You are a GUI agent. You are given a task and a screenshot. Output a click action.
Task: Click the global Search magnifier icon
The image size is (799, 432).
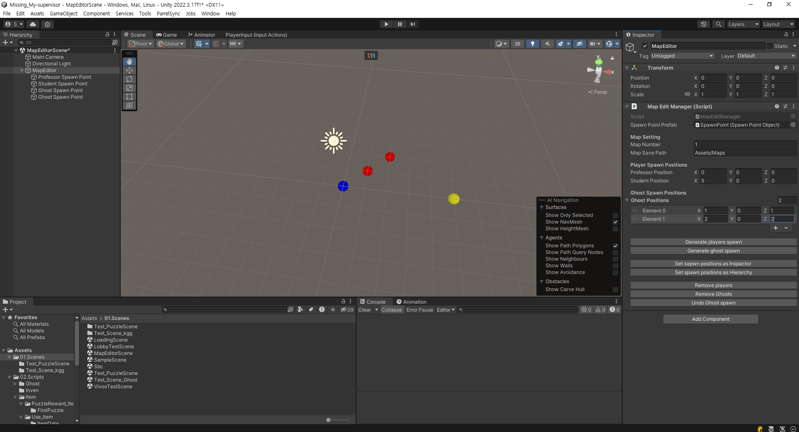point(718,24)
